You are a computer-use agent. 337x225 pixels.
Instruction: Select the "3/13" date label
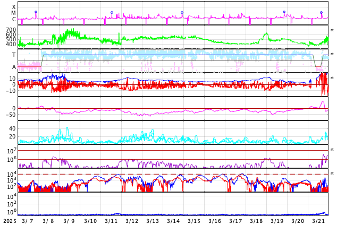tap(153, 221)
